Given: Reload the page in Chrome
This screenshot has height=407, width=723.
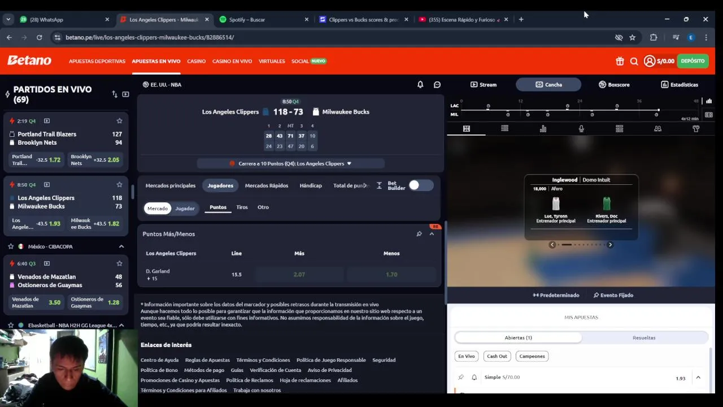Looking at the screenshot, I should click(x=39, y=37).
